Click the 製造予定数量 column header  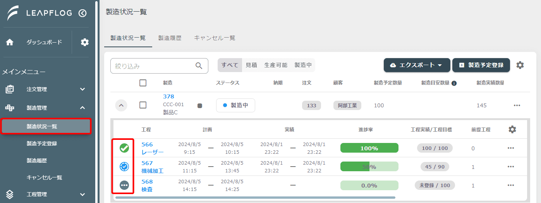click(x=388, y=83)
